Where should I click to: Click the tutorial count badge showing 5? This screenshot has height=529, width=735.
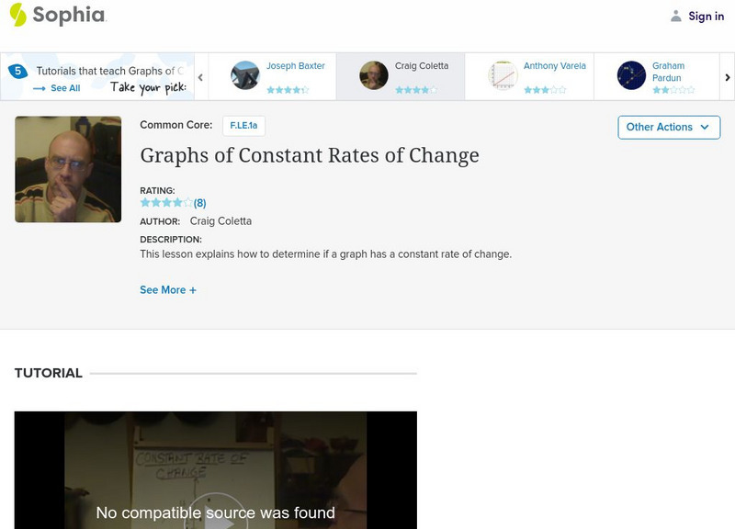[17, 71]
